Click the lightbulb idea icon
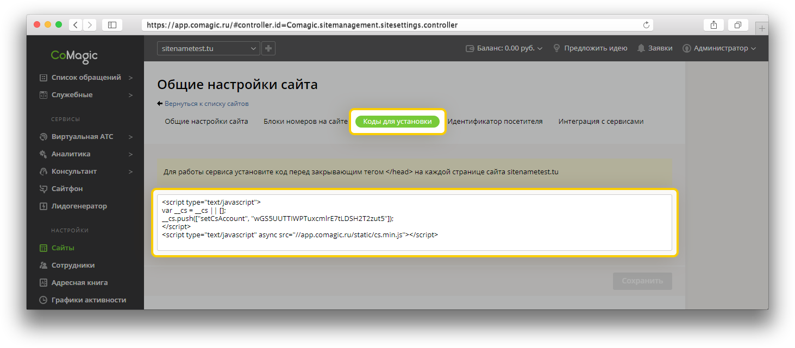This screenshot has width=795, height=348. tap(556, 48)
